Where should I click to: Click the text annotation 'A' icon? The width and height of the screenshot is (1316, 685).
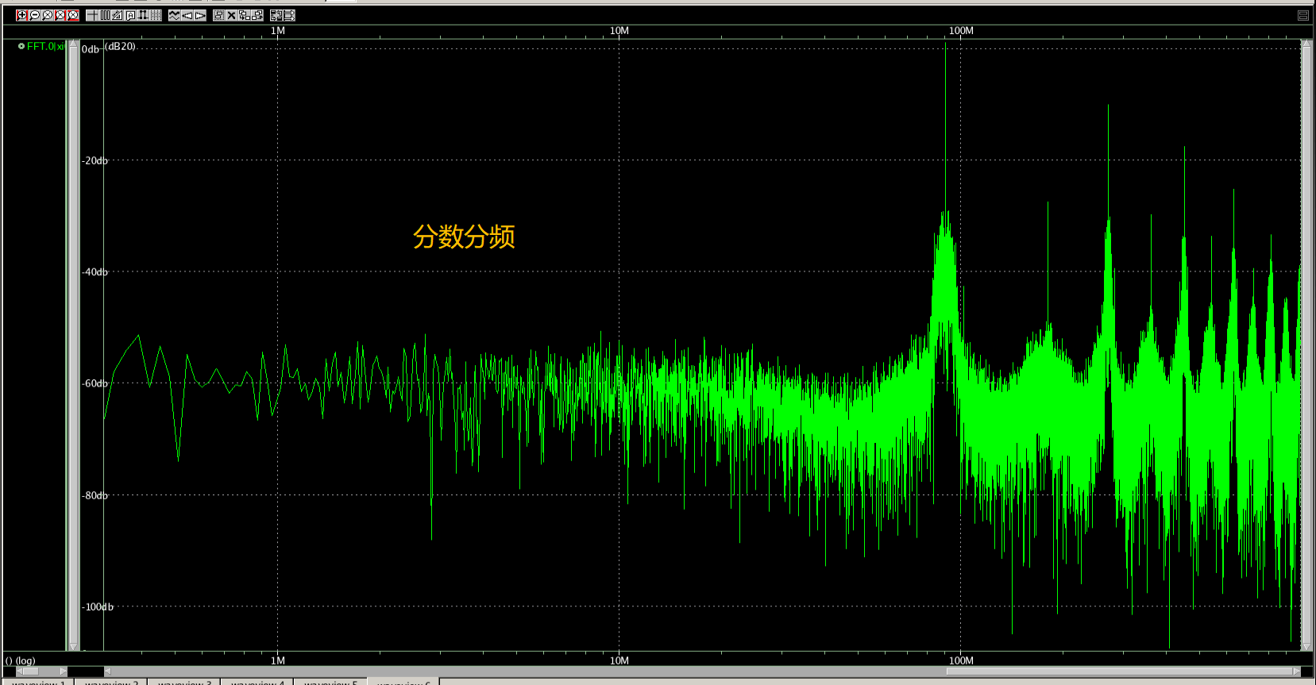pyautogui.click(x=130, y=15)
